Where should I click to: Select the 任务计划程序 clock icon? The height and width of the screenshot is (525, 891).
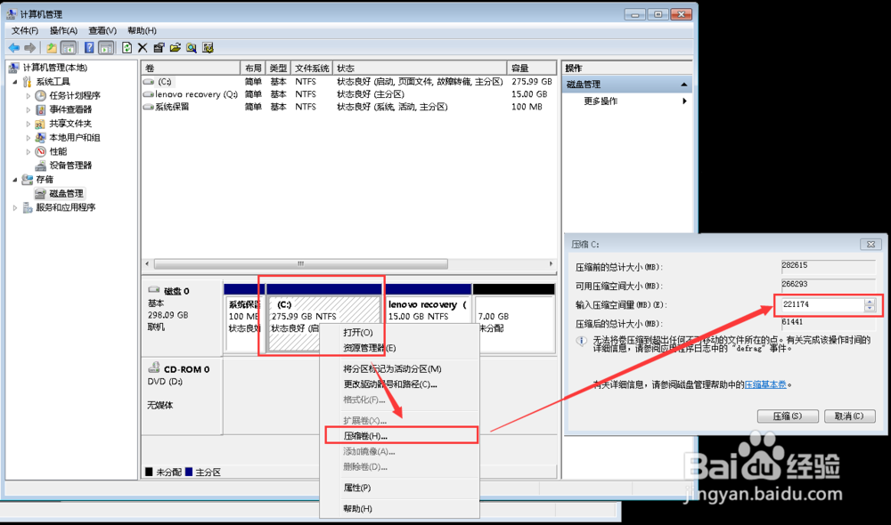pos(40,95)
